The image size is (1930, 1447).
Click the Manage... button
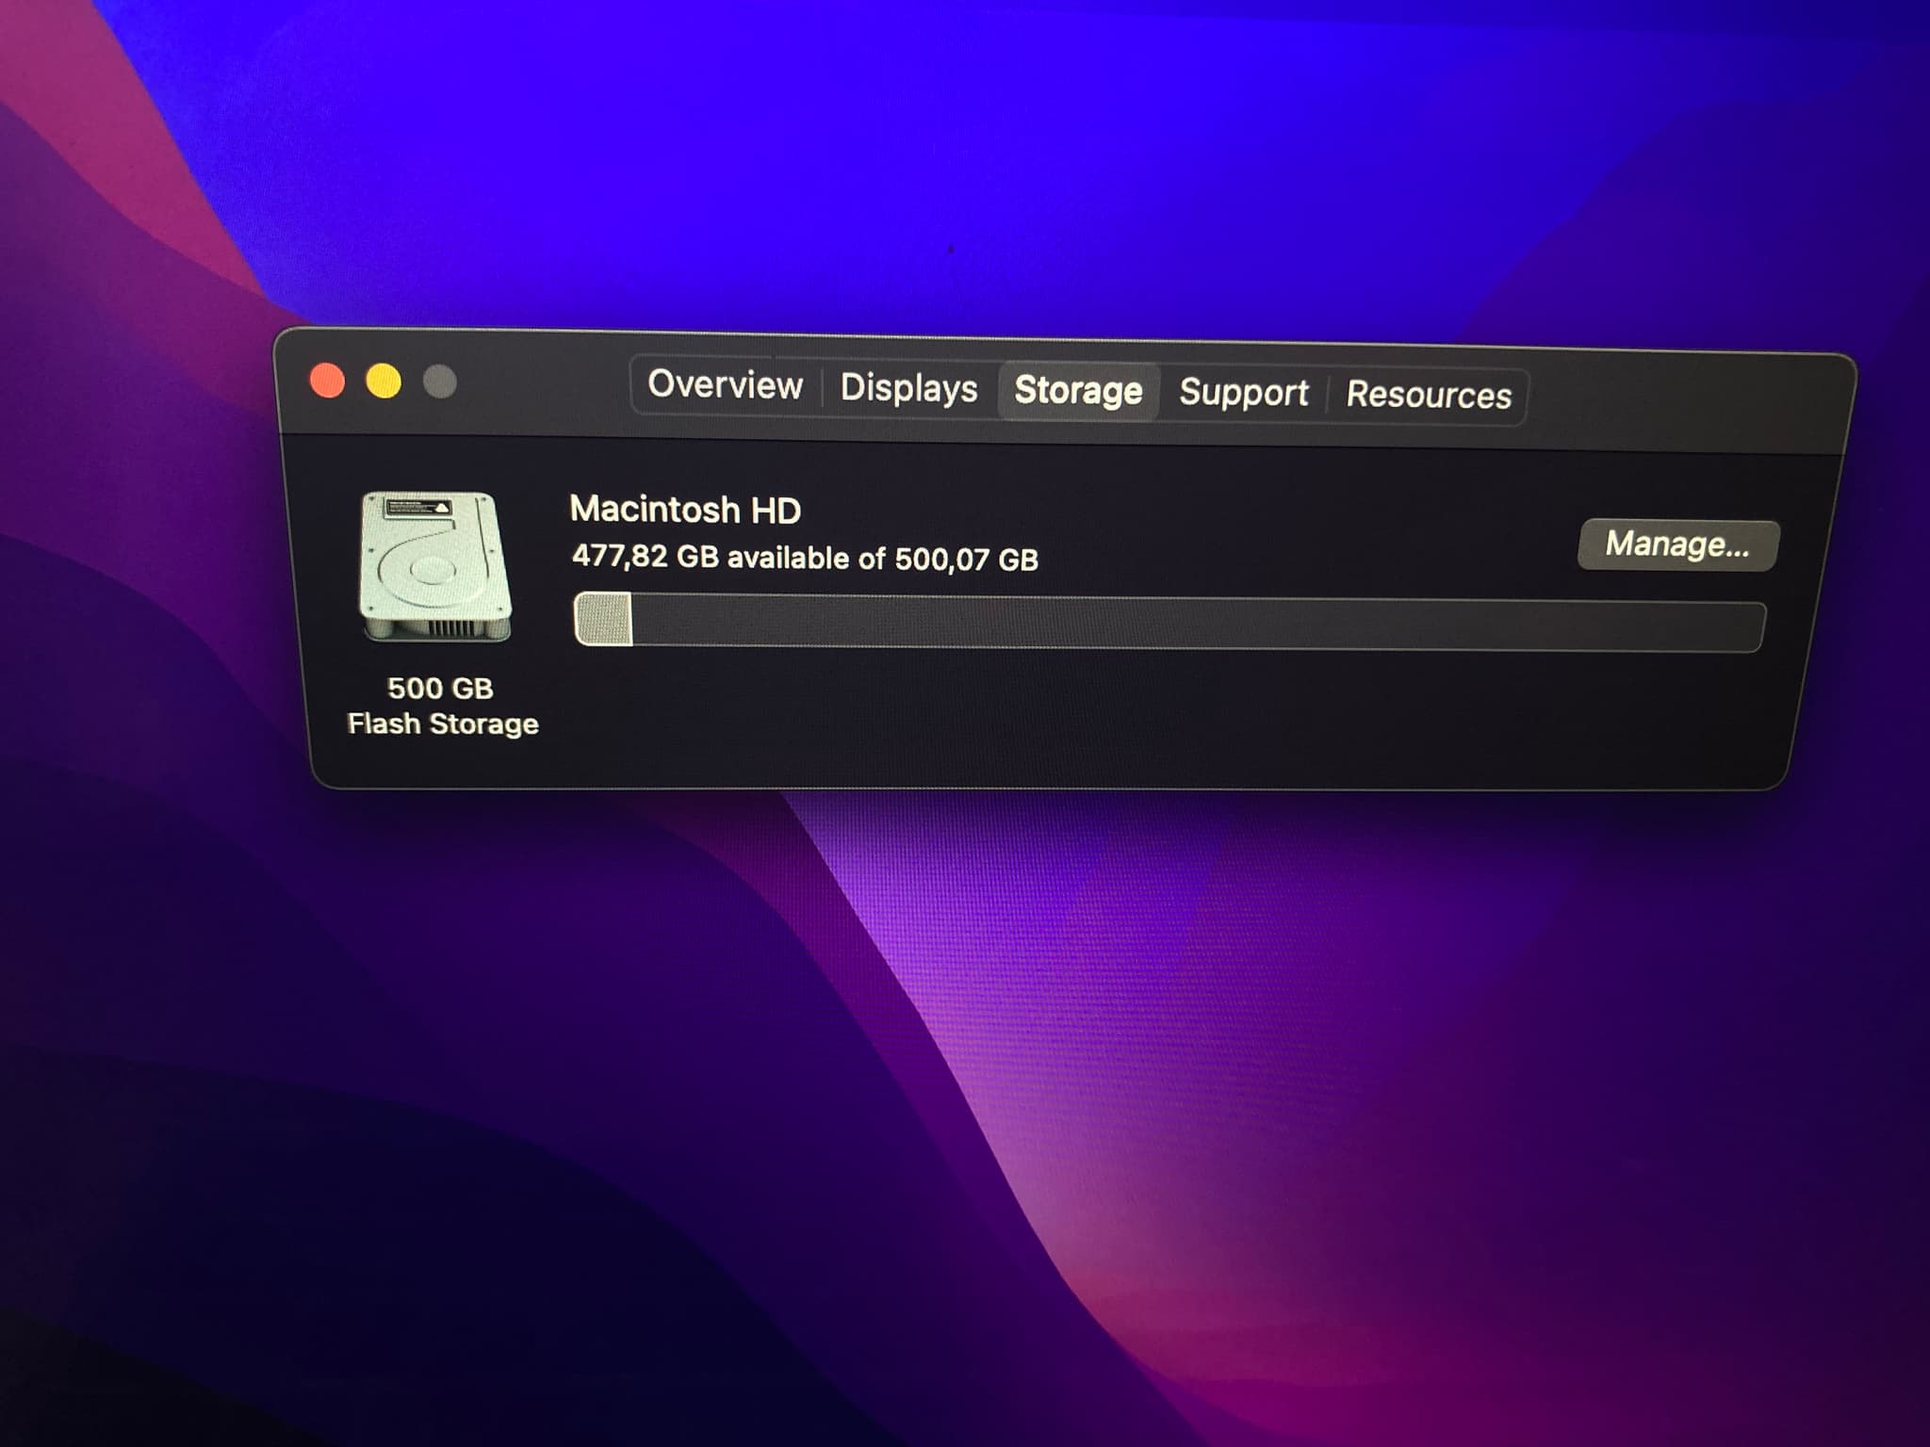click(x=1678, y=545)
